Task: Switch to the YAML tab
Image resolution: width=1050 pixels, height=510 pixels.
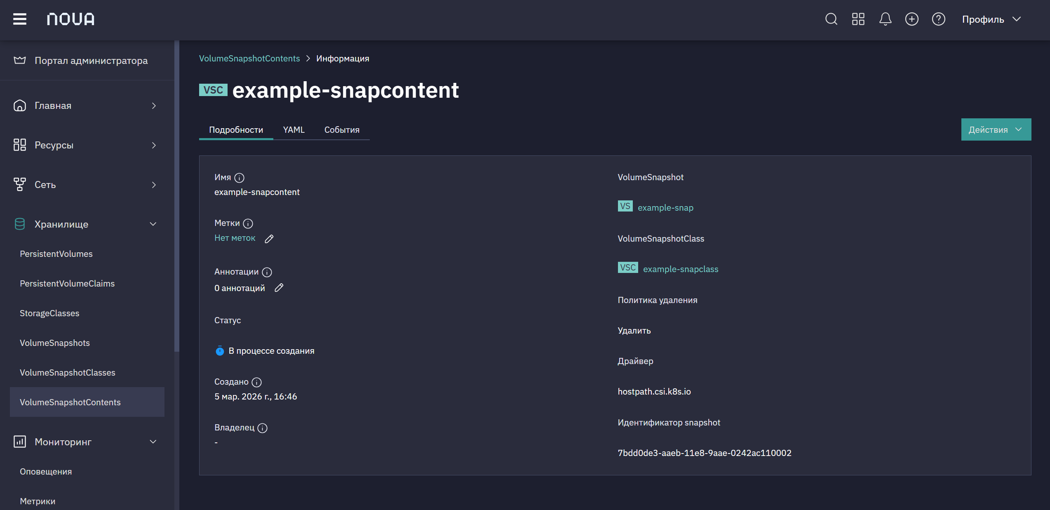Action: click(294, 129)
